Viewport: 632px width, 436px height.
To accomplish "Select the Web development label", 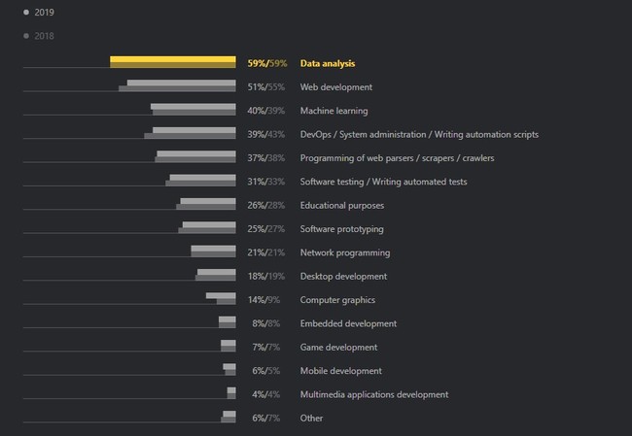I will pyautogui.click(x=335, y=87).
